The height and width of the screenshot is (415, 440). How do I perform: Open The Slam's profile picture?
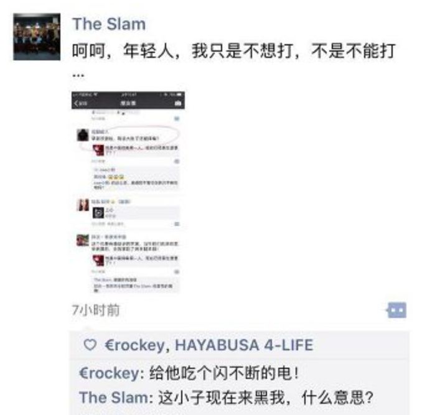(37, 37)
